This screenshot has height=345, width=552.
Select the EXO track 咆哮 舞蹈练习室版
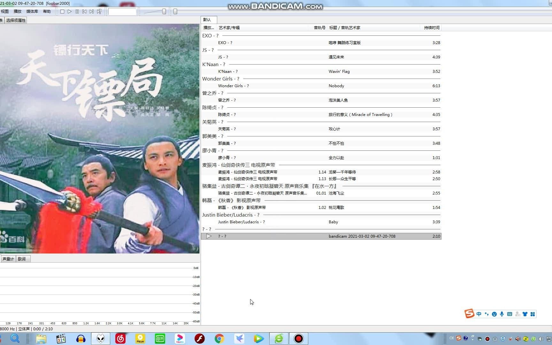click(321, 42)
